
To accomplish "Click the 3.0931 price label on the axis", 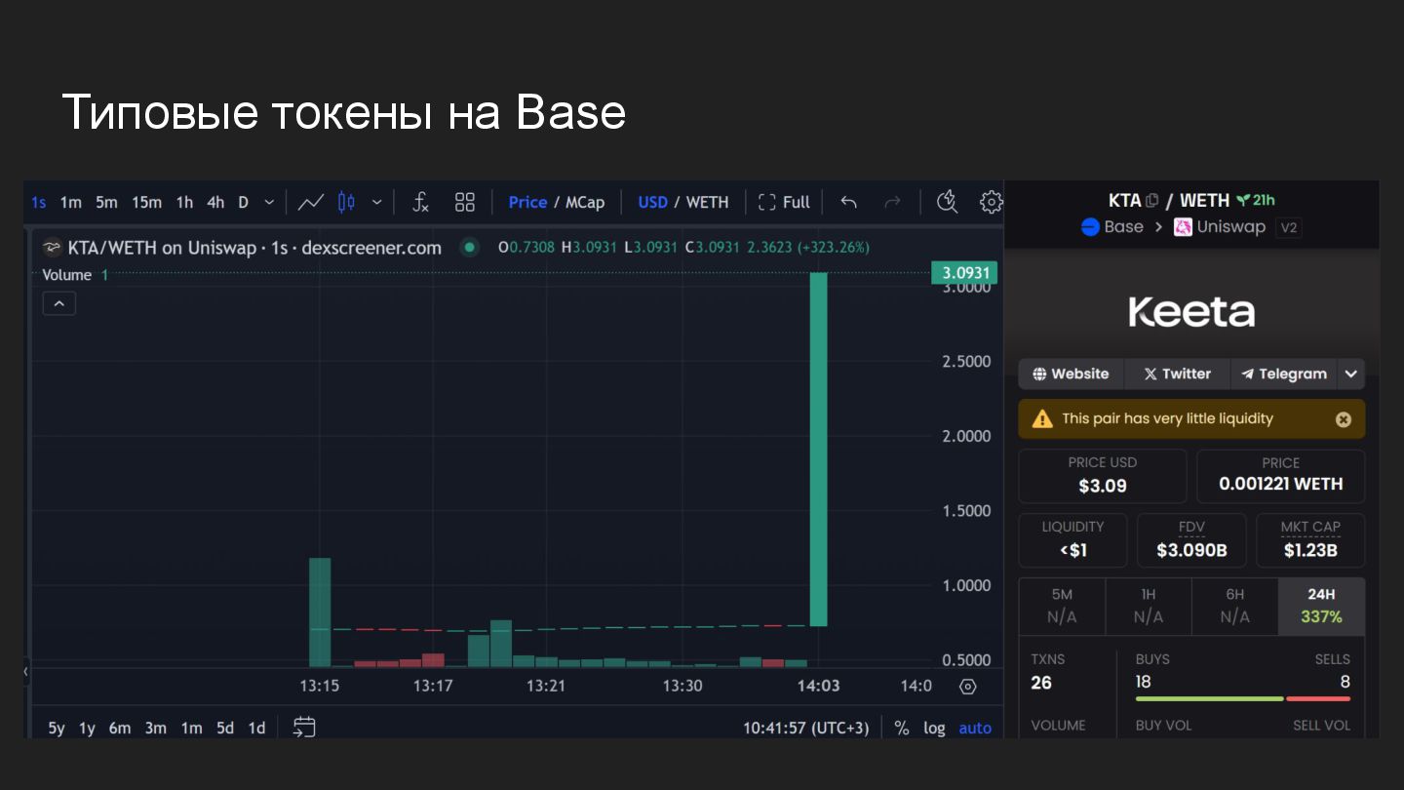I will 964,273.
